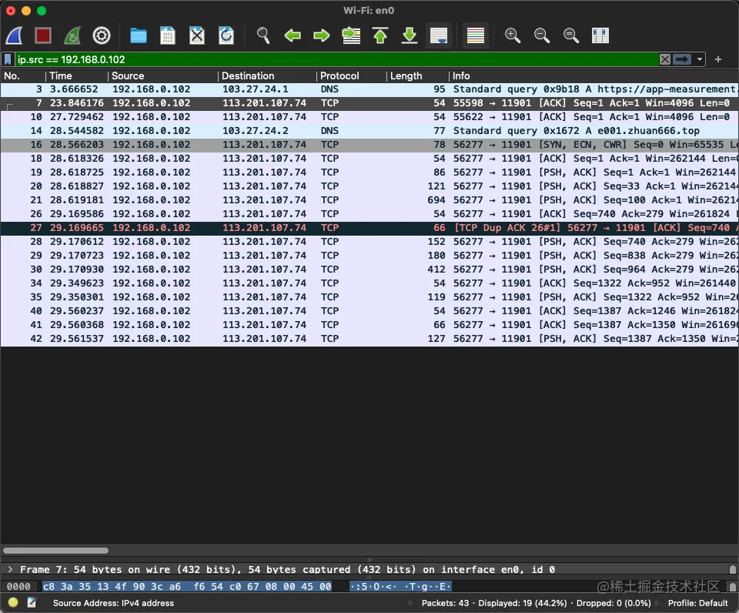Edit the ip.src display filter field
Image resolution: width=739 pixels, height=613 pixels.
coord(336,59)
